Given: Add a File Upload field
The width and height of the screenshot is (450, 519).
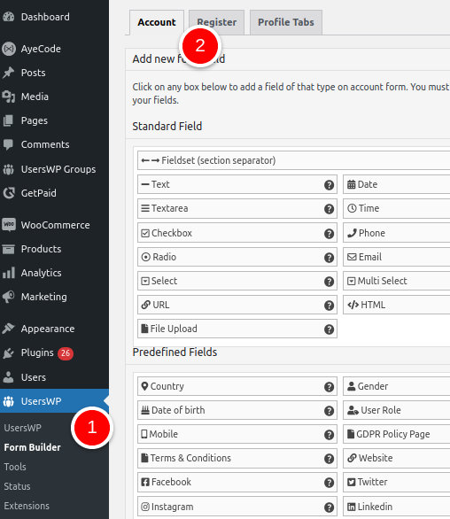Looking at the screenshot, I should (237, 329).
